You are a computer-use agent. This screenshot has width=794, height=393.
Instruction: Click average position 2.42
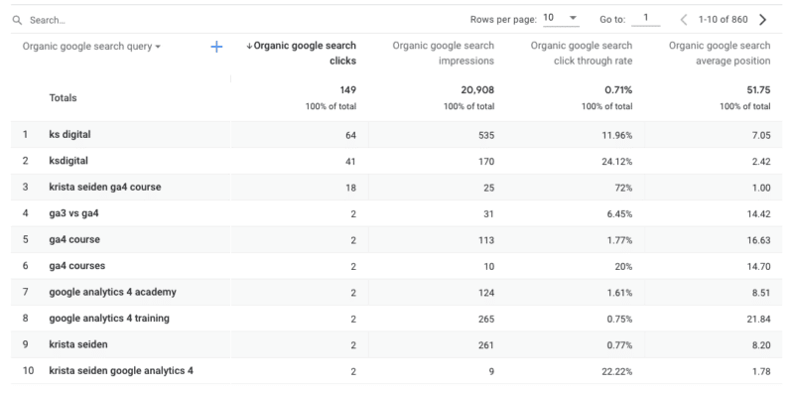pyautogui.click(x=761, y=162)
